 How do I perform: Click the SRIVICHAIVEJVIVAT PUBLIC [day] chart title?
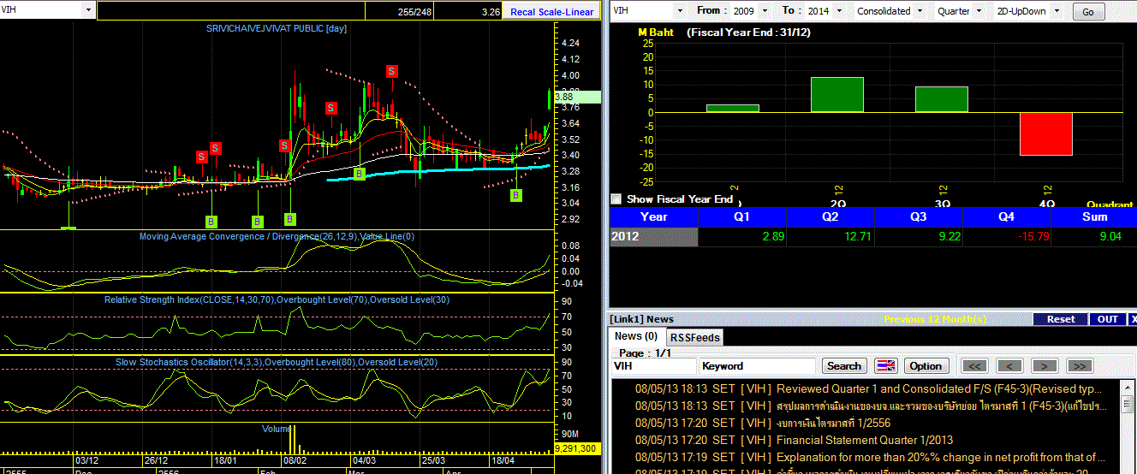pos(276,28)
